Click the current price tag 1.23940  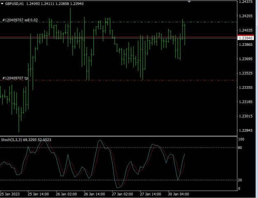(x=246, y=38)
